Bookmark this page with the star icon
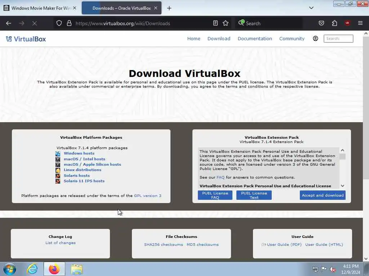Image resolution: width=369 pixels, height=276 pixels. coord(226,23)
